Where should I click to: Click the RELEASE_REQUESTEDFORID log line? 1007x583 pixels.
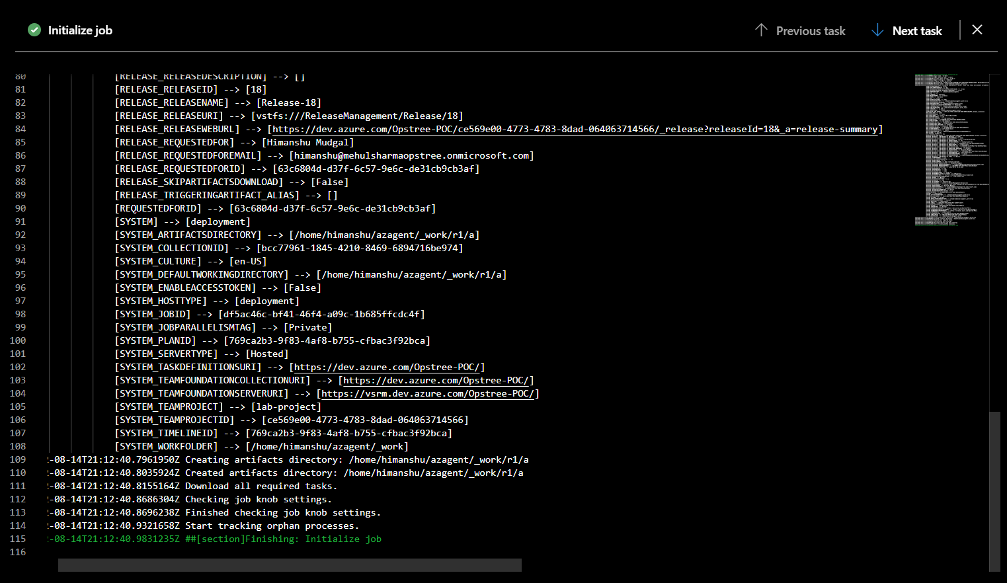click(297, 169)
